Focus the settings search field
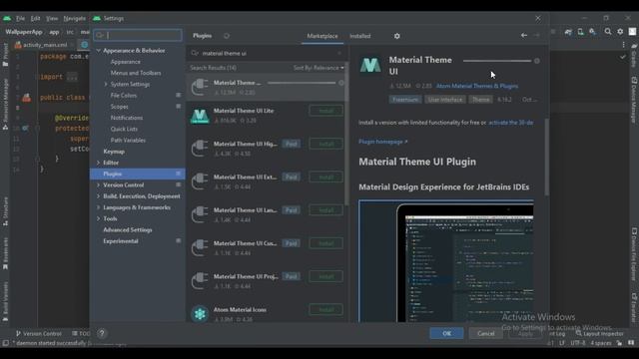 138,36
